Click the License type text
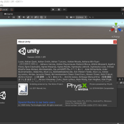Image resolution: width=124 pixels, height=124 pixels. coord(89,102)
